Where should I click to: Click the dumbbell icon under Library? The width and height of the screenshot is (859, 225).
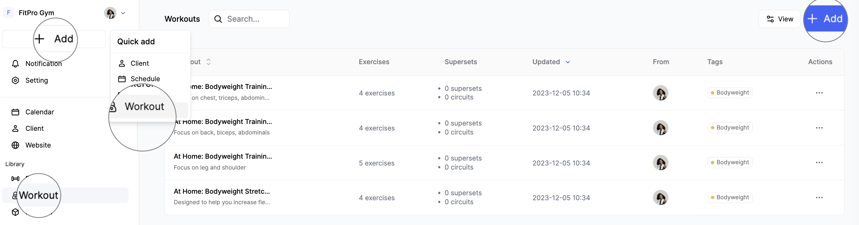tap(15, 179)
